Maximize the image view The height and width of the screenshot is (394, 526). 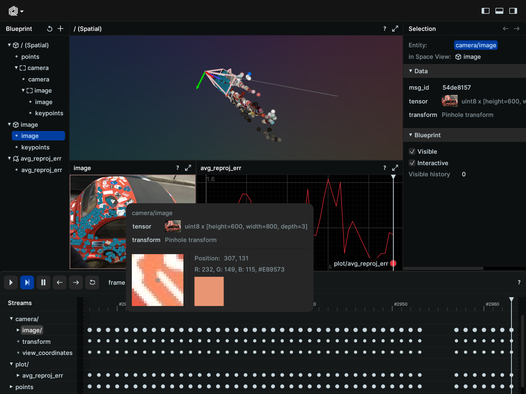click(x=188, y=168)
